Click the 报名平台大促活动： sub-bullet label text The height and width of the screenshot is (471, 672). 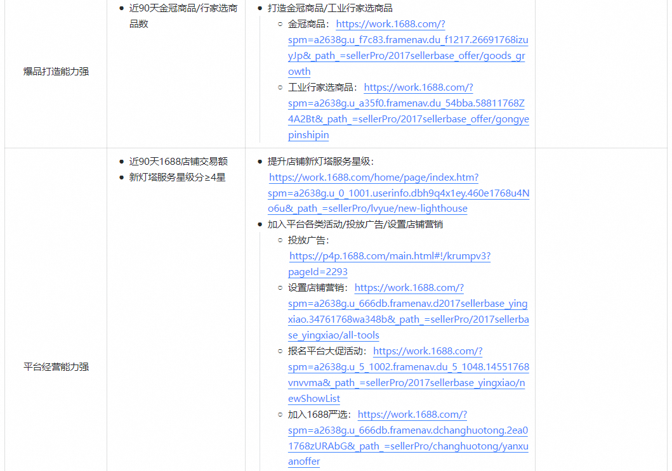click(x=328, y=351)
